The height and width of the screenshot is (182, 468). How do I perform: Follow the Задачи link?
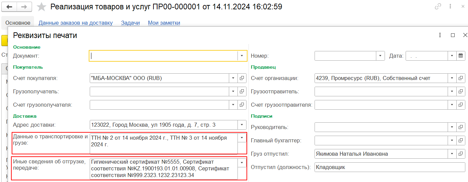130,23
